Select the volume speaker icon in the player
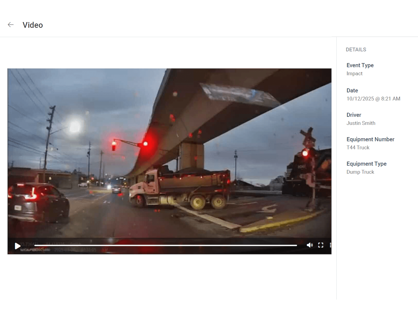The height and width of the screenshot is (313, 418). pos(310,245)
